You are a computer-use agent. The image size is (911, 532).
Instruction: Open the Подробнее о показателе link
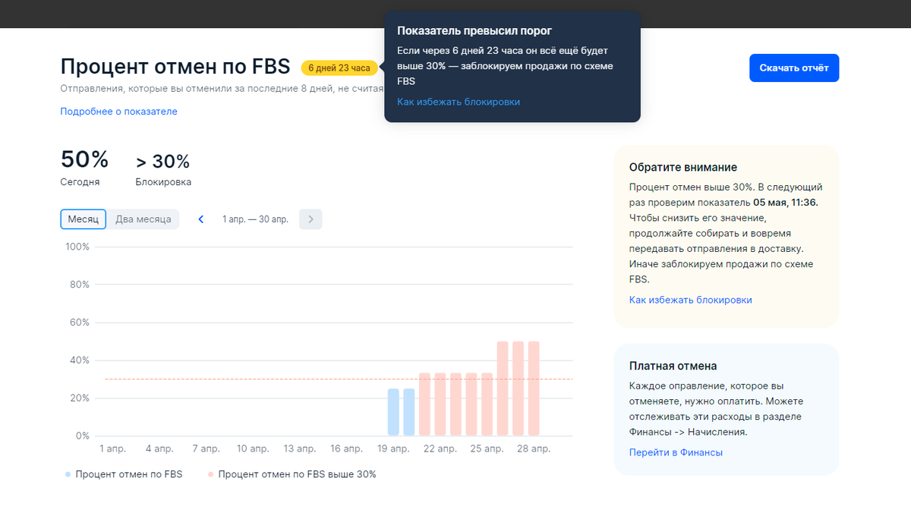(118, 112)
